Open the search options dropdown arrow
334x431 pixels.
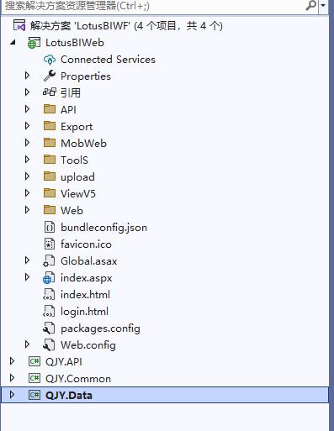323,6
